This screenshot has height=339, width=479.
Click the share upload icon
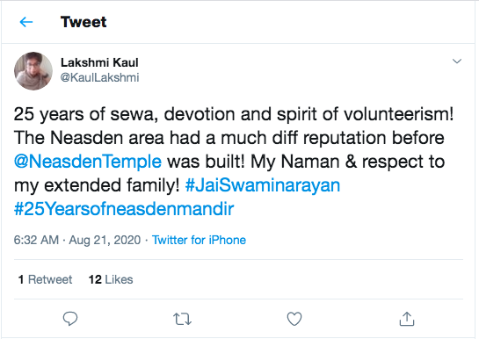pos(407,319)
